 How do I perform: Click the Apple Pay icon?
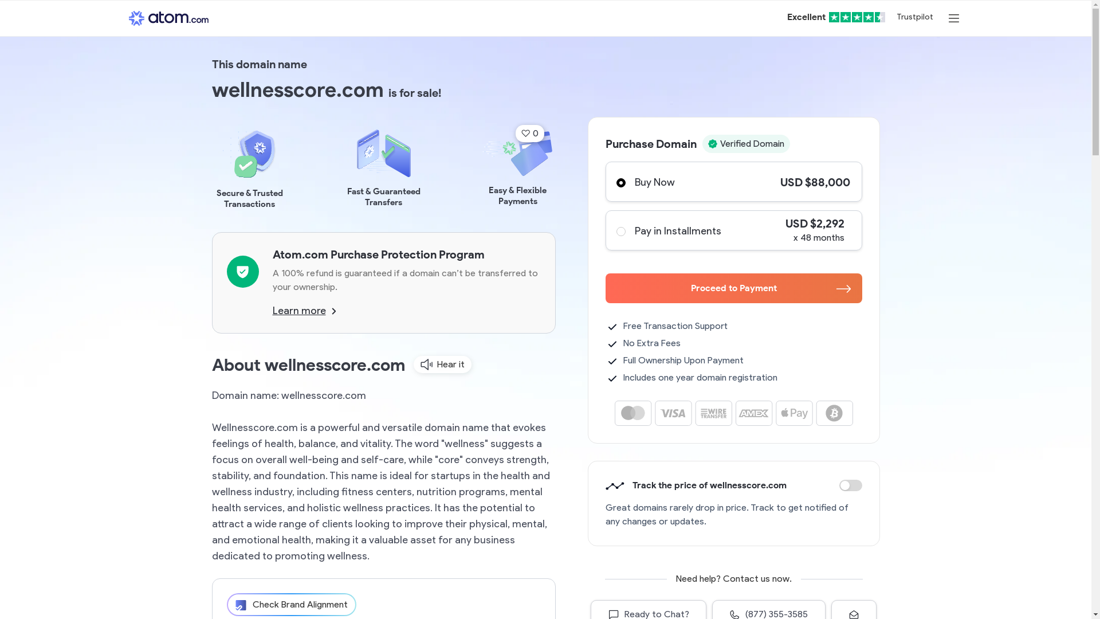coord(794,413)
